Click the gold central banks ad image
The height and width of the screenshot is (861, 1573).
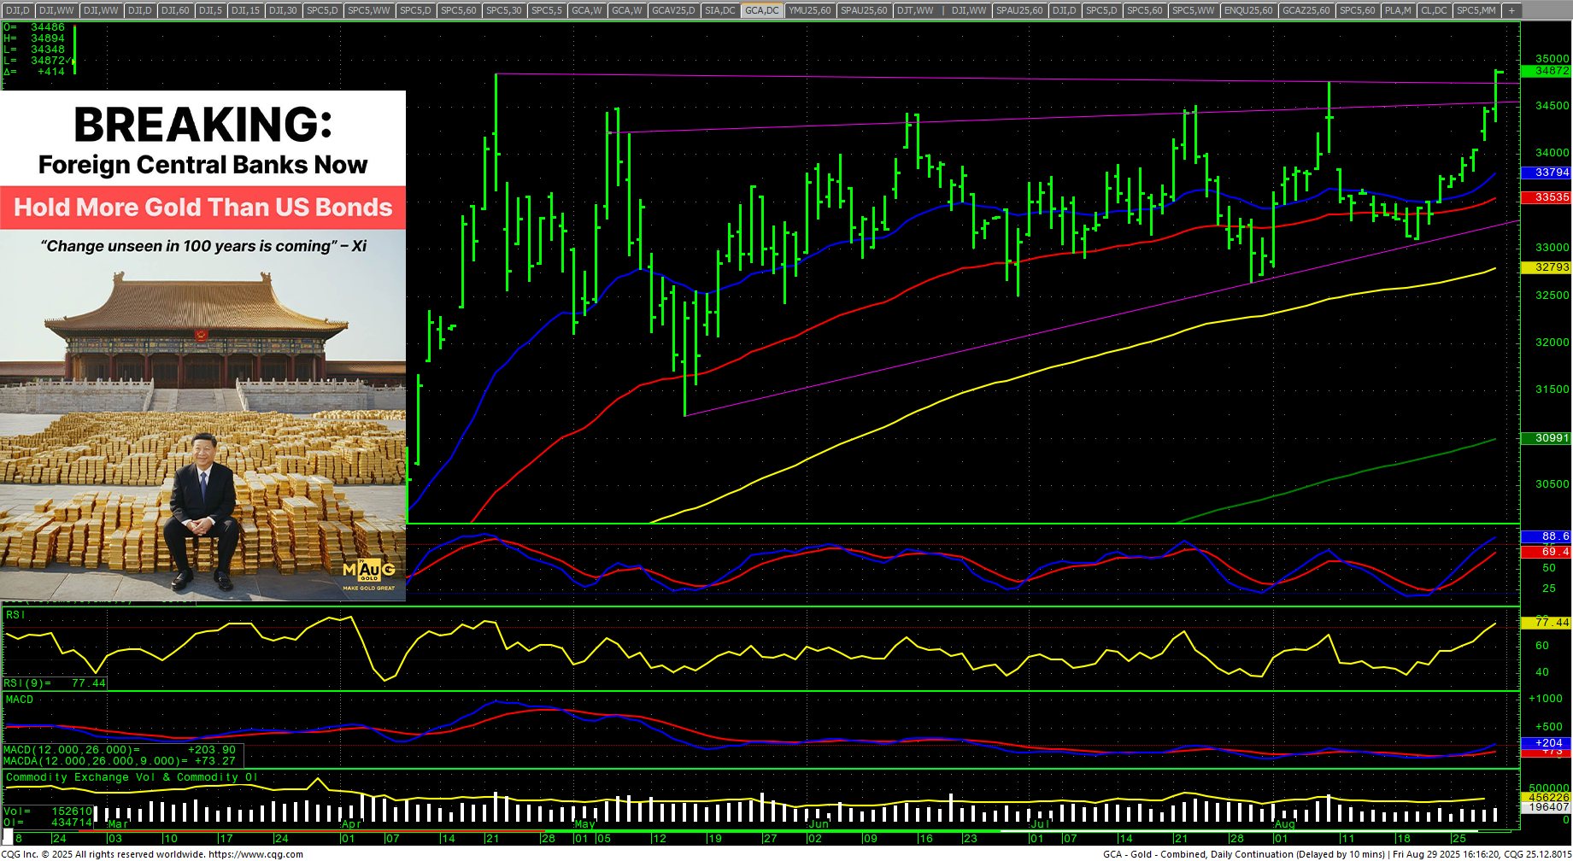(x=202, y=345)
